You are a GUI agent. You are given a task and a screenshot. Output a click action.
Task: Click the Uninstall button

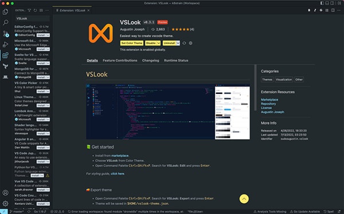[x=169, y=43]
